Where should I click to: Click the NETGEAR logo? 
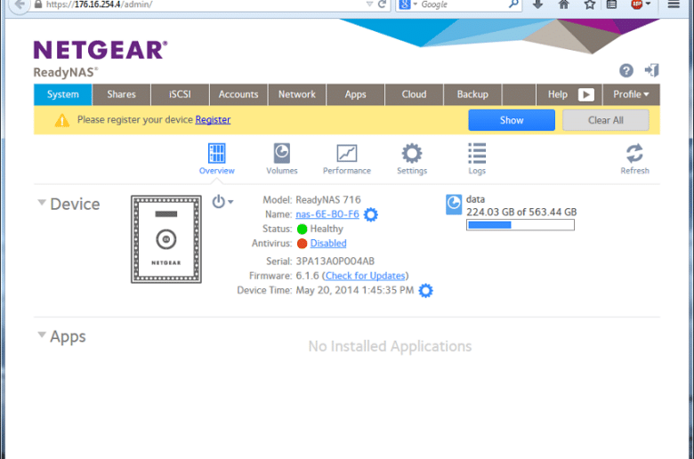(x=101, y=50)
